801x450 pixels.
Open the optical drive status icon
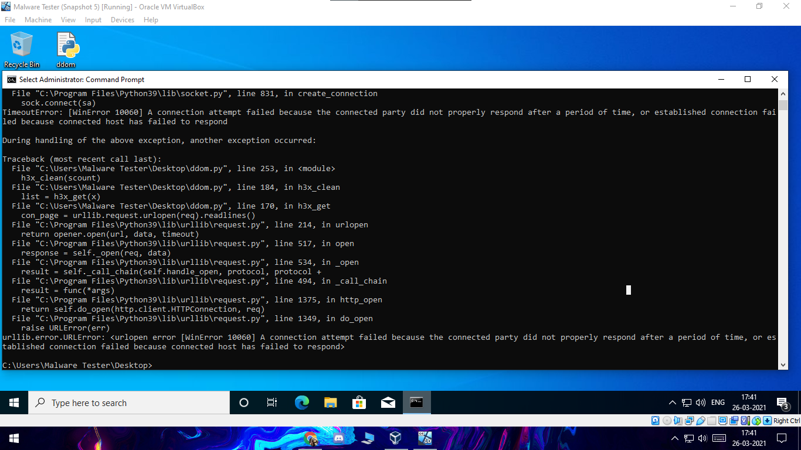pyautogui.click(x=667, y=420)
